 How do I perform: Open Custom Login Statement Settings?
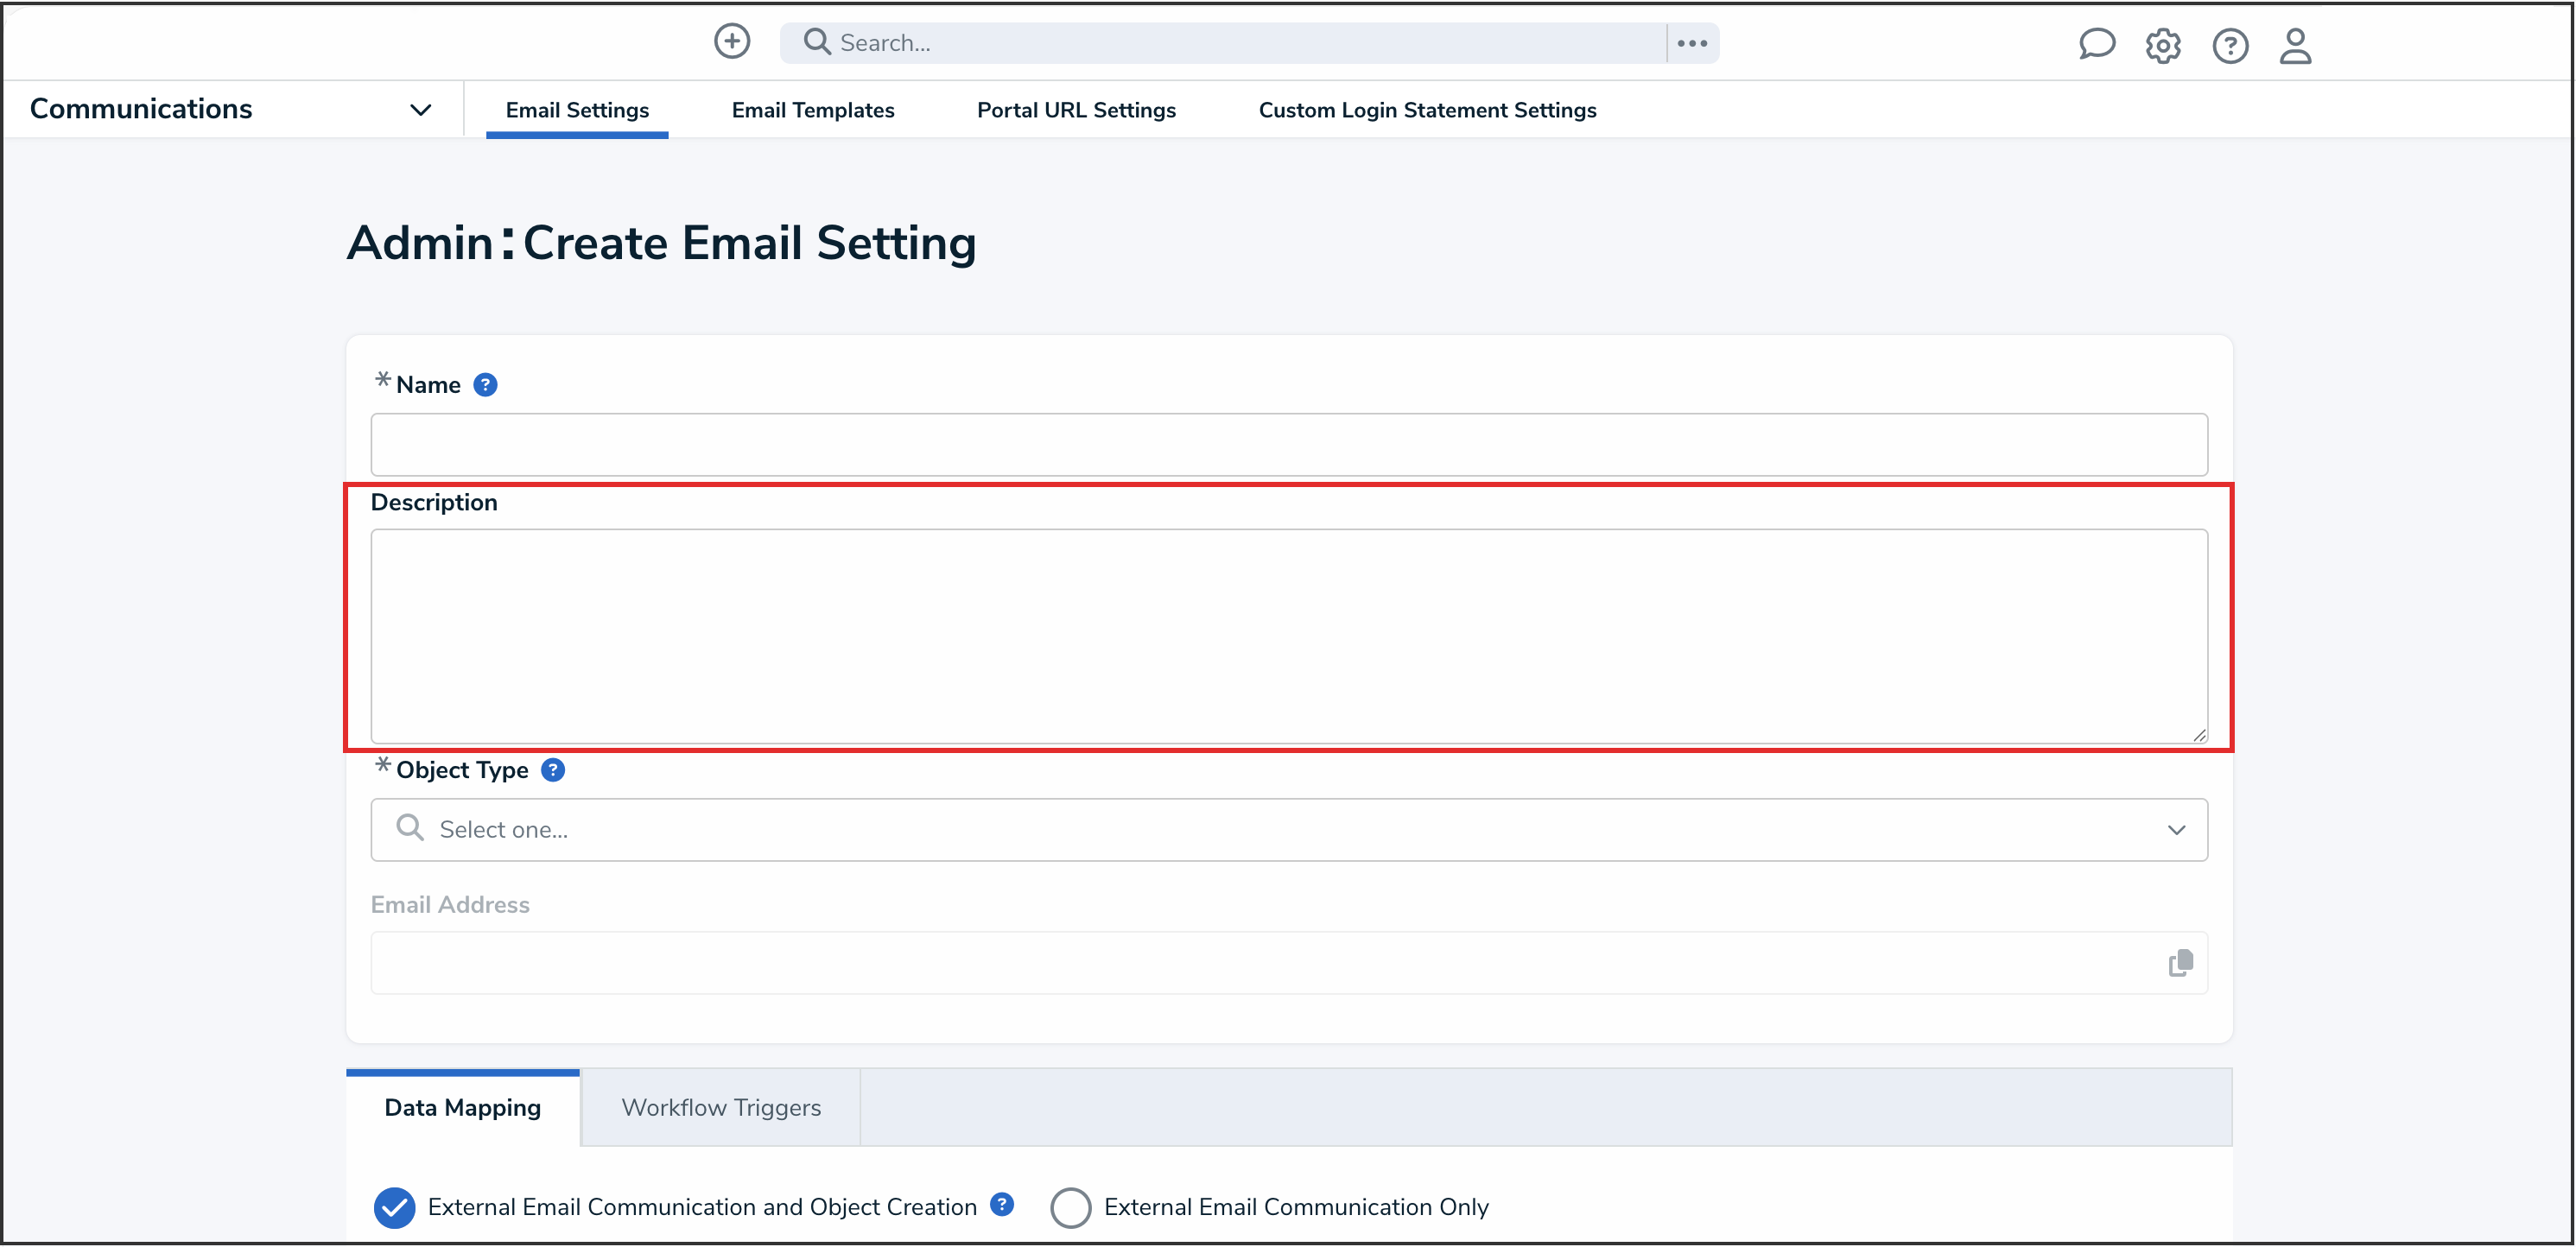pyautogui.click(x=1427, y=110)
